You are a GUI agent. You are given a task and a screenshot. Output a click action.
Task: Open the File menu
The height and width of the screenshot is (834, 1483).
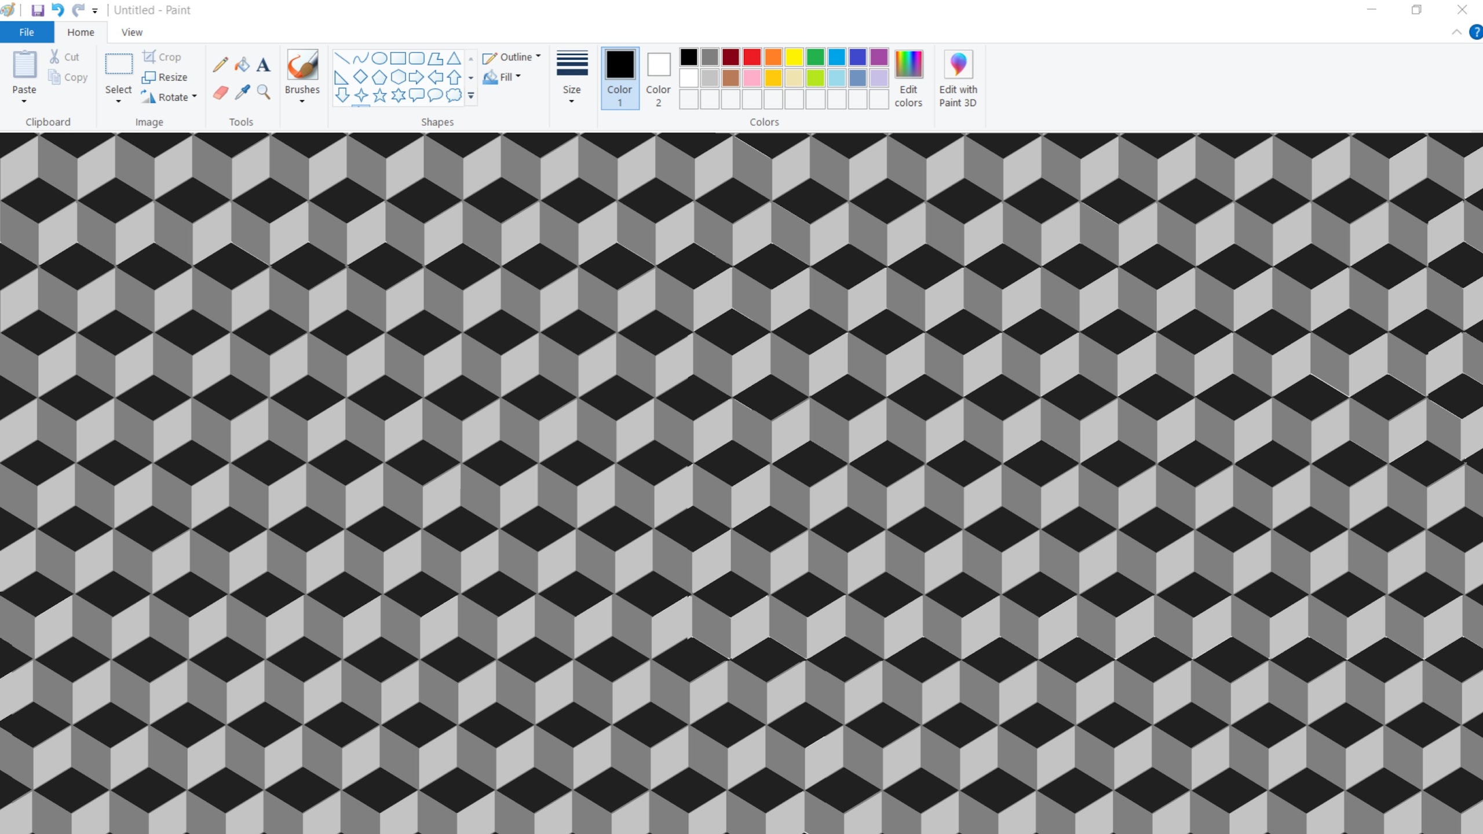27,32
